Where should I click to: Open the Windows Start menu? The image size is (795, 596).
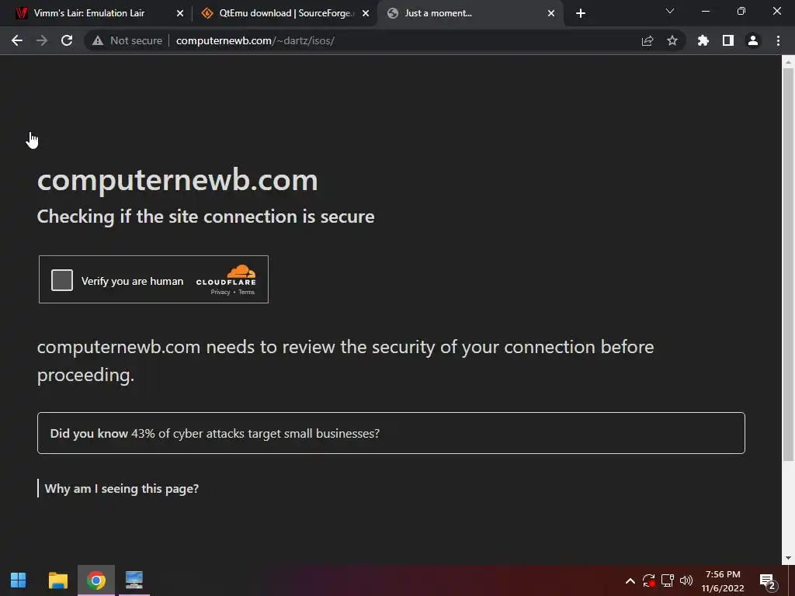click(x=19, y=580)
